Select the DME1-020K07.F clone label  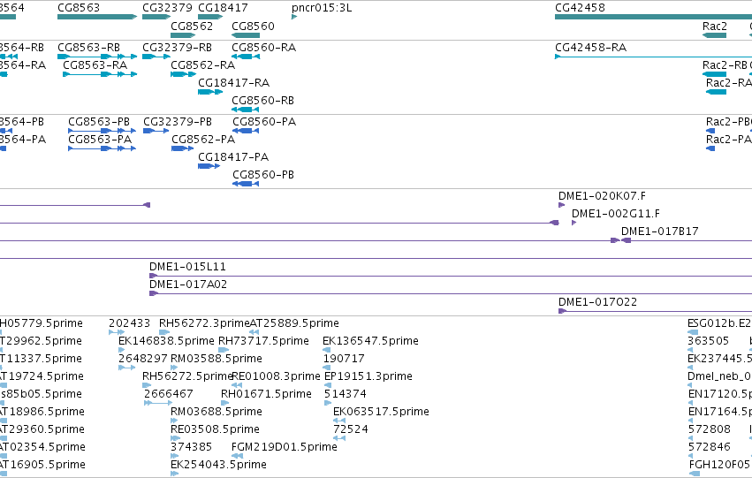point(602,196)
